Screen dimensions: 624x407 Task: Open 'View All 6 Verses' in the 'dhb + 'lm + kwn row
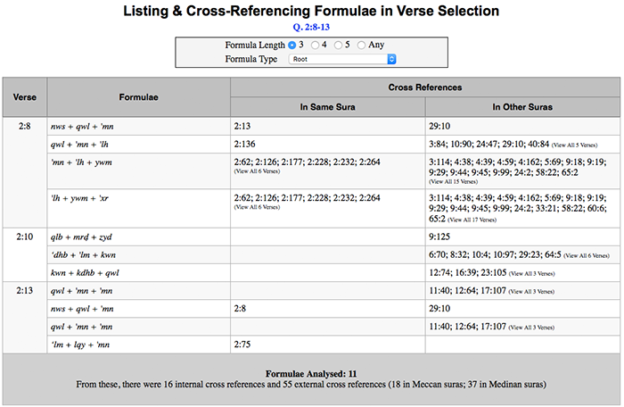(587, 255)
